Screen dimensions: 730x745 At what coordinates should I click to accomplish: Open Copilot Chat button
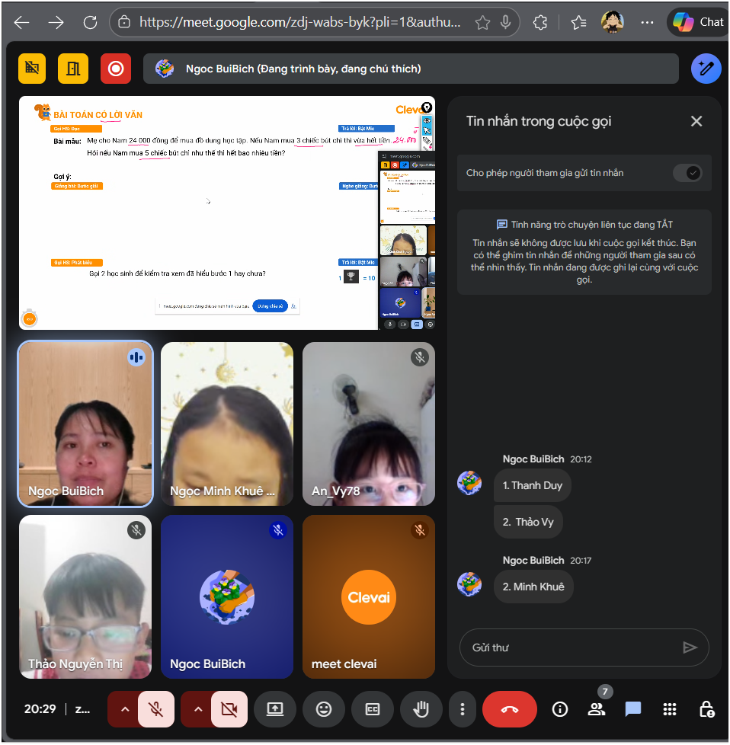(x=698, y=22)
